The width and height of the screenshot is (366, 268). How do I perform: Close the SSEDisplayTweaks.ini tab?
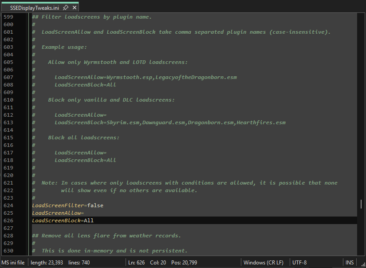coord(75,8)
